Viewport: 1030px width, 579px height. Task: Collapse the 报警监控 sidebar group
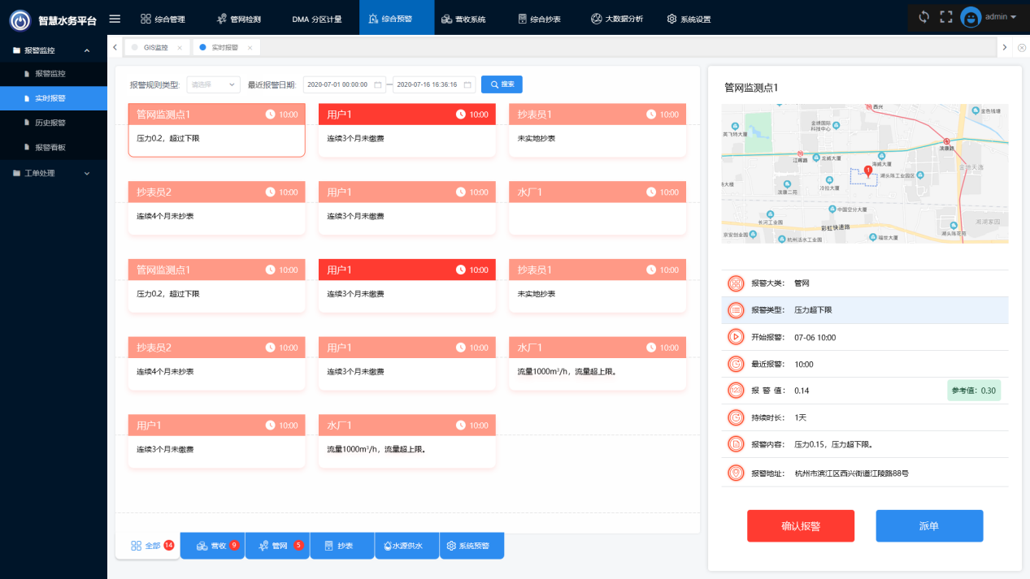click(87, 50)
